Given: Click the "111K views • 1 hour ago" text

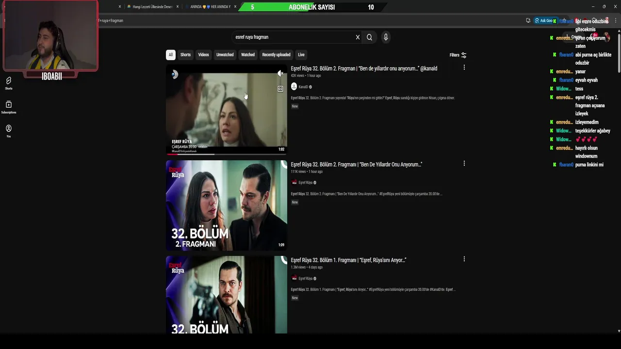Looking at the screenshot, I should tap(307, 172).
